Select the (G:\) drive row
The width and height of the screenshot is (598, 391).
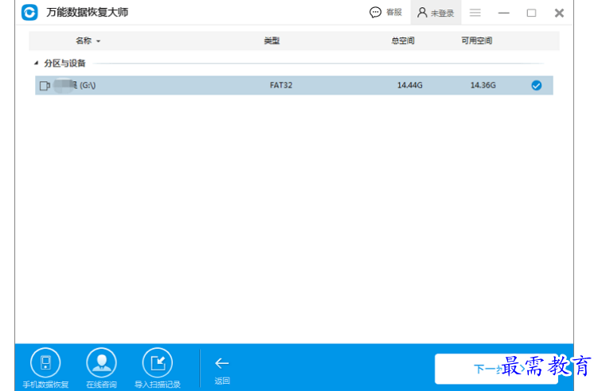[294, 85]
